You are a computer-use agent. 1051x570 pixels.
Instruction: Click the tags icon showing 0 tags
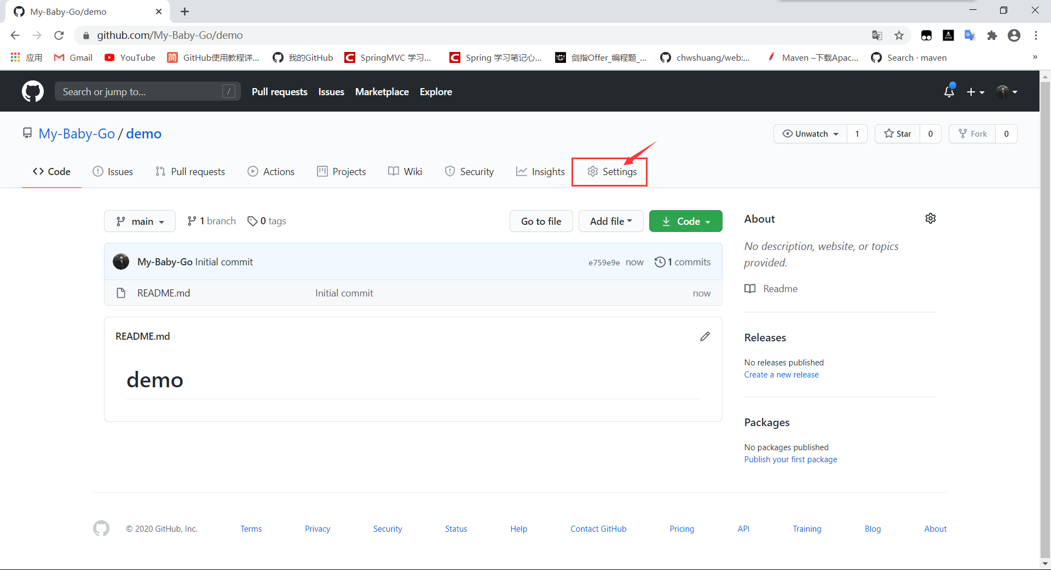[x=252, y=221]
